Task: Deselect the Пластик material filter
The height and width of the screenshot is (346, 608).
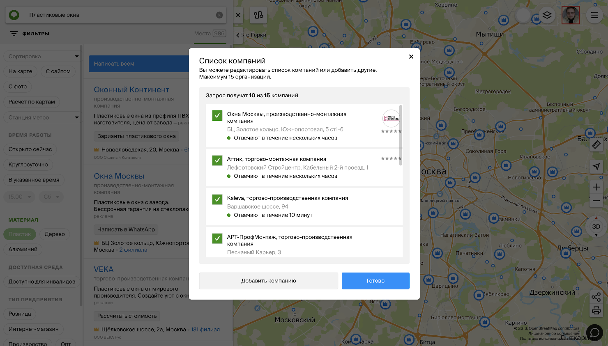Action: [x=20, y=234]
